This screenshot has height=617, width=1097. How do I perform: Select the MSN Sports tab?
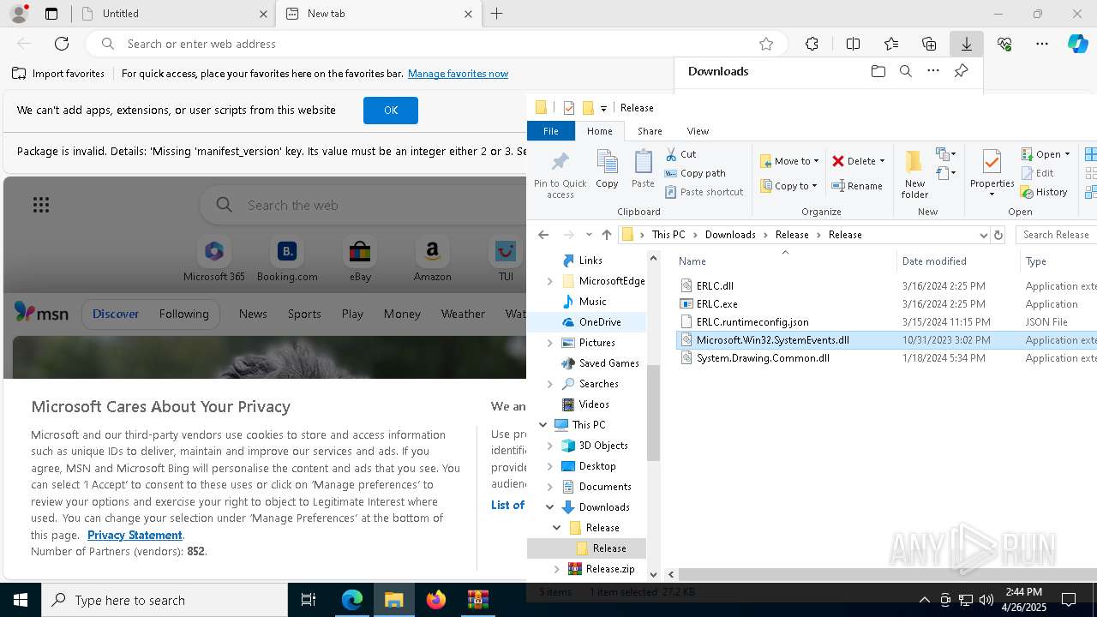pyautogui.click(x=304, y=314)
